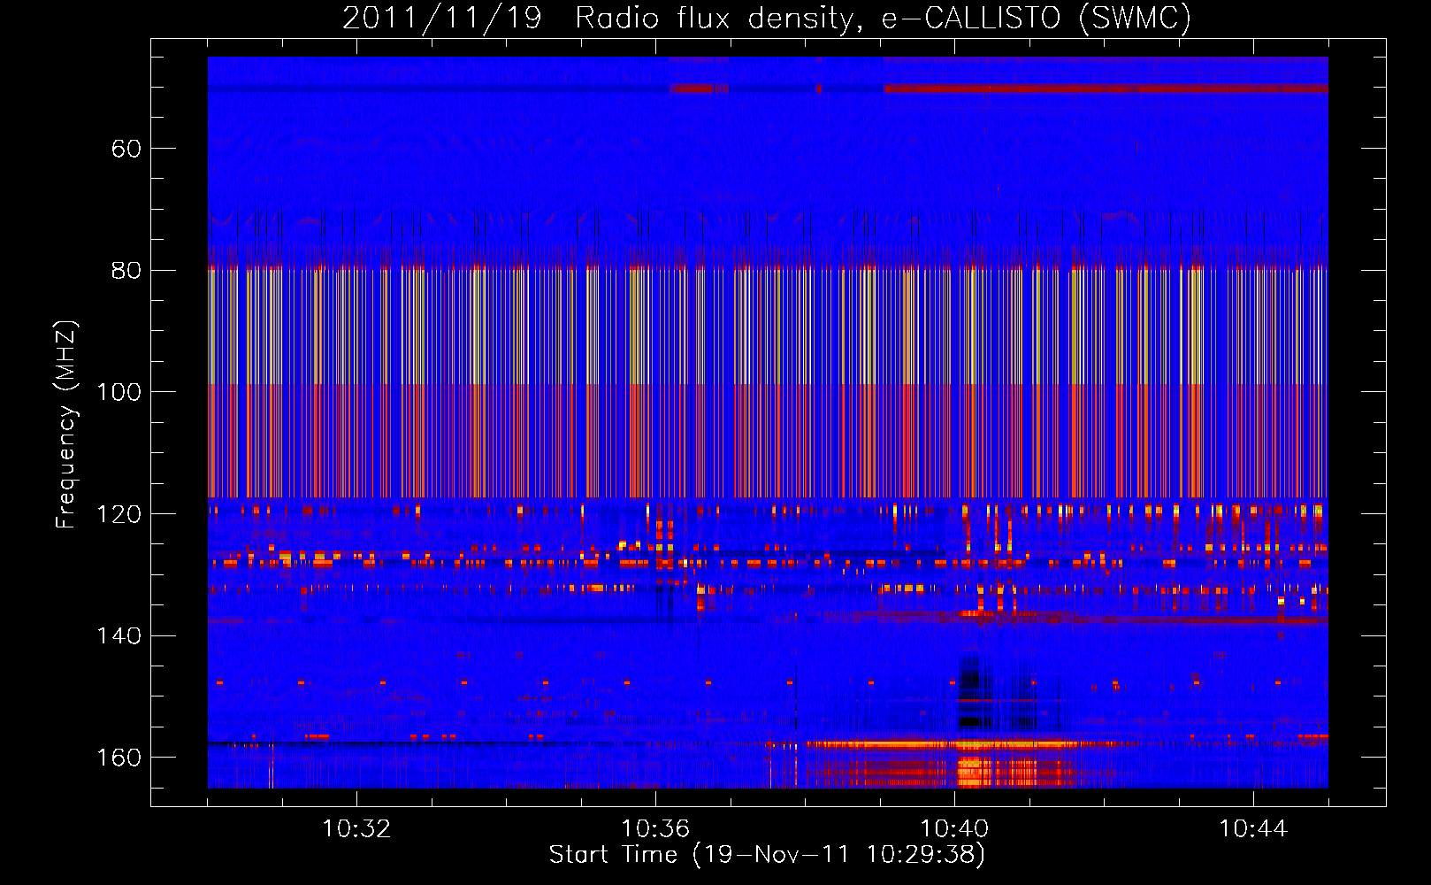This screenshot has width=1431, height=885.
Task: Click the 60 frequency tick label
Action: pyautogui.click(x=126, y=149)
